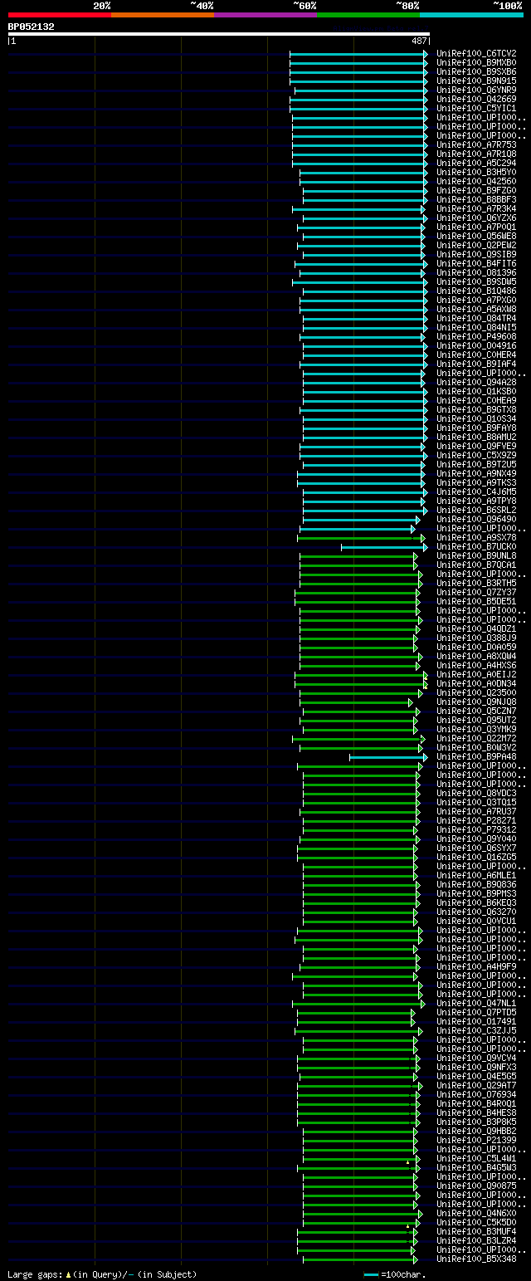
Task: Open hit UniRef100_B5X348
Action: (476, 1259)
